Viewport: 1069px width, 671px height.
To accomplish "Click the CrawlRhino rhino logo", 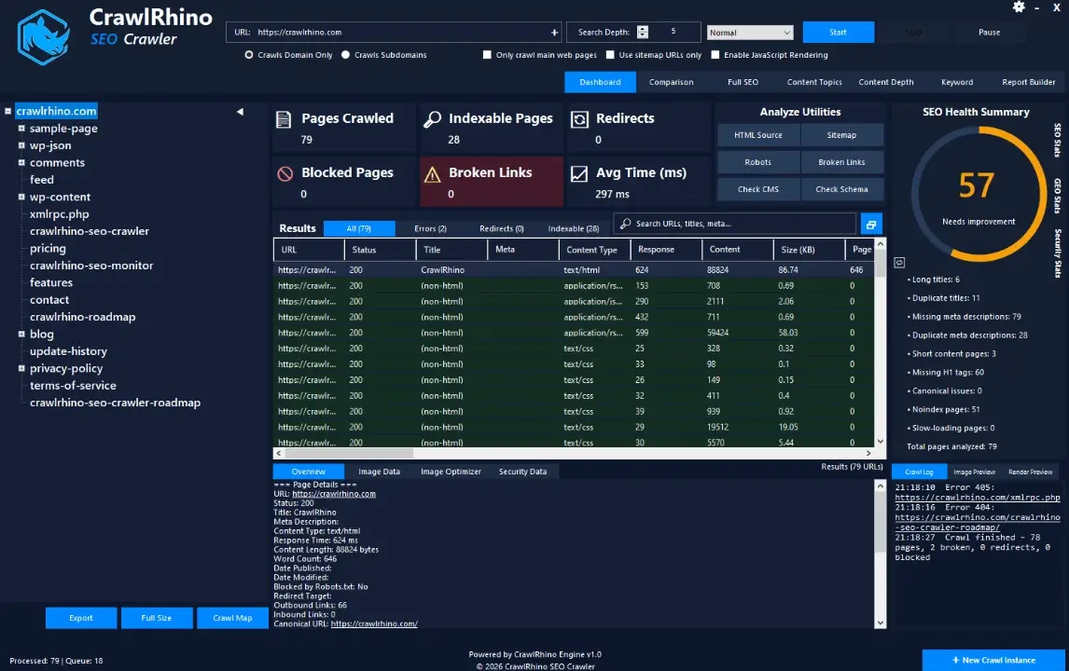I will pos(43,37).
